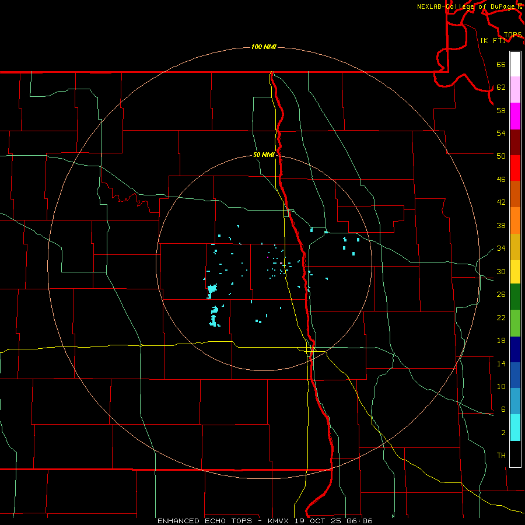Pick the gold legend color band

[x=515, y=247]
